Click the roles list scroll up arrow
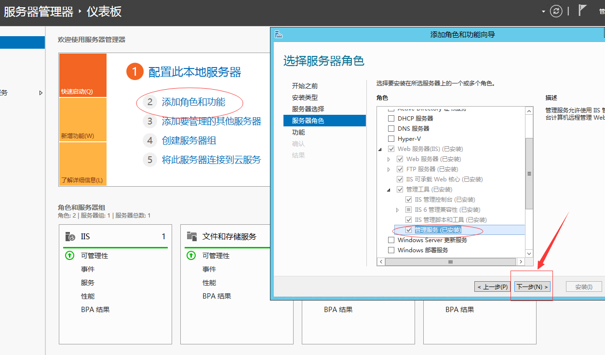Viewport: 605px width, 355px height. (x=529, y=111)
